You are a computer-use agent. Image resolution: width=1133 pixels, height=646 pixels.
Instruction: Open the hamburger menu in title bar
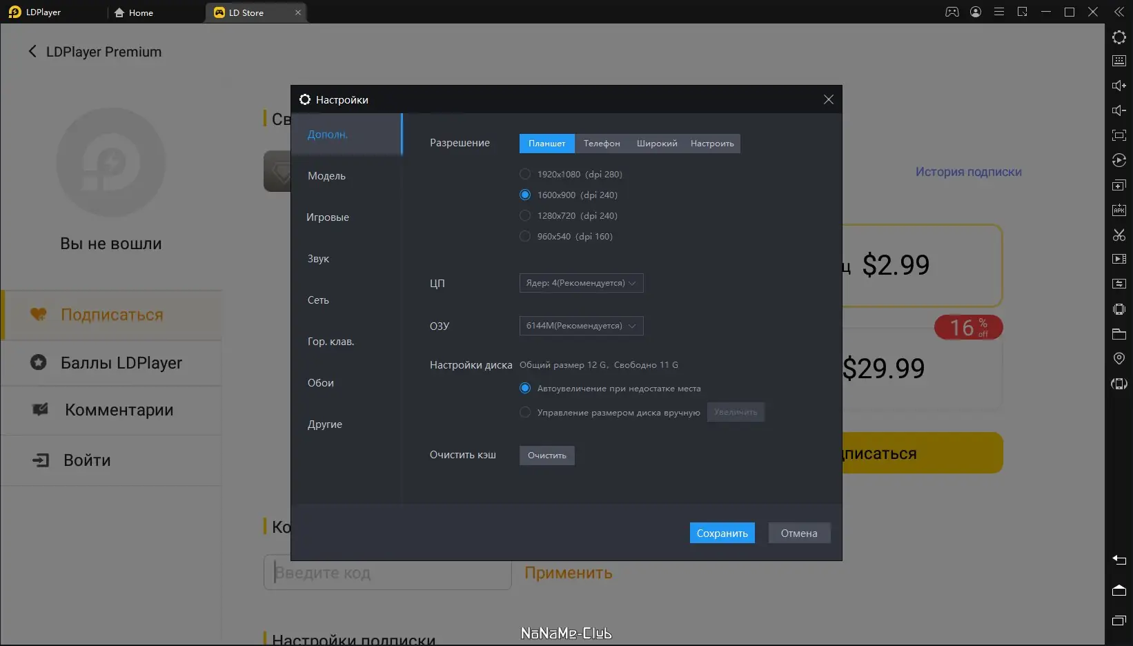[x=999, y=12]
